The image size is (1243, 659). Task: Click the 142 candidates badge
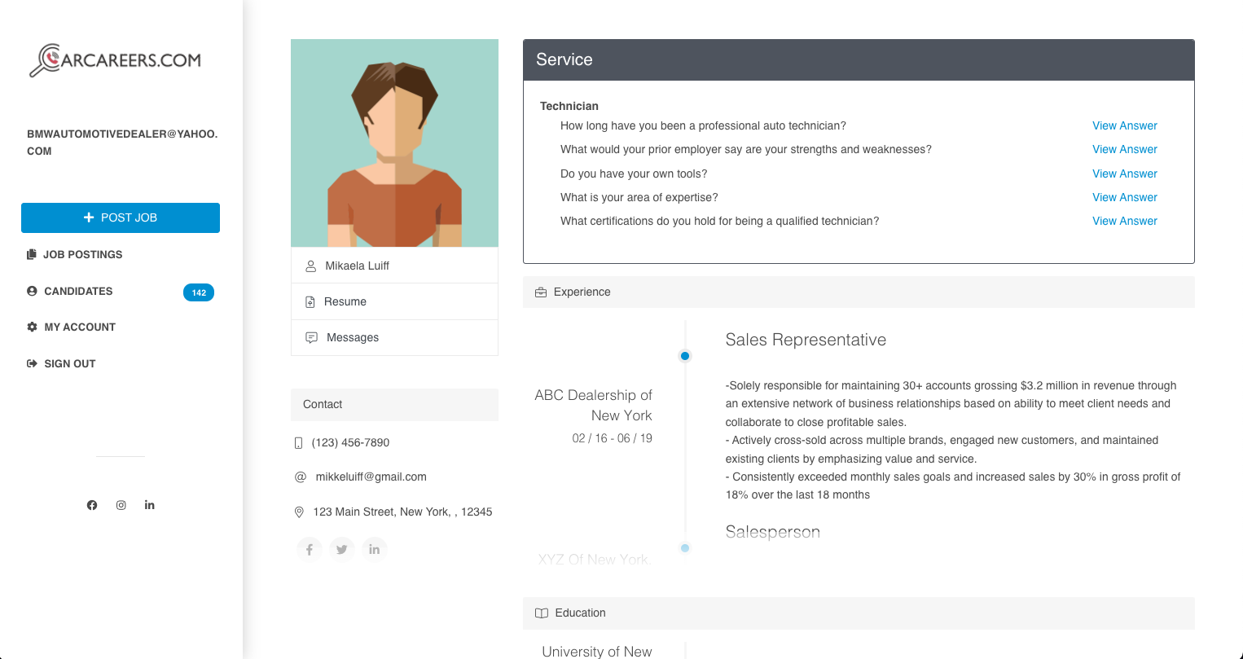pyautogui.click(x=199, y=292)
